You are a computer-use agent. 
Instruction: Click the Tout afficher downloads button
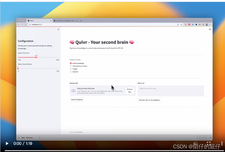click(203, 137)
